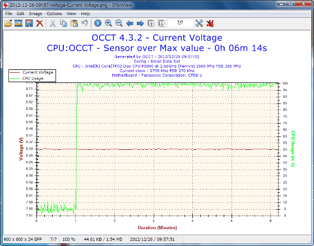Click the Undo arrow icon

coord(85,23)
